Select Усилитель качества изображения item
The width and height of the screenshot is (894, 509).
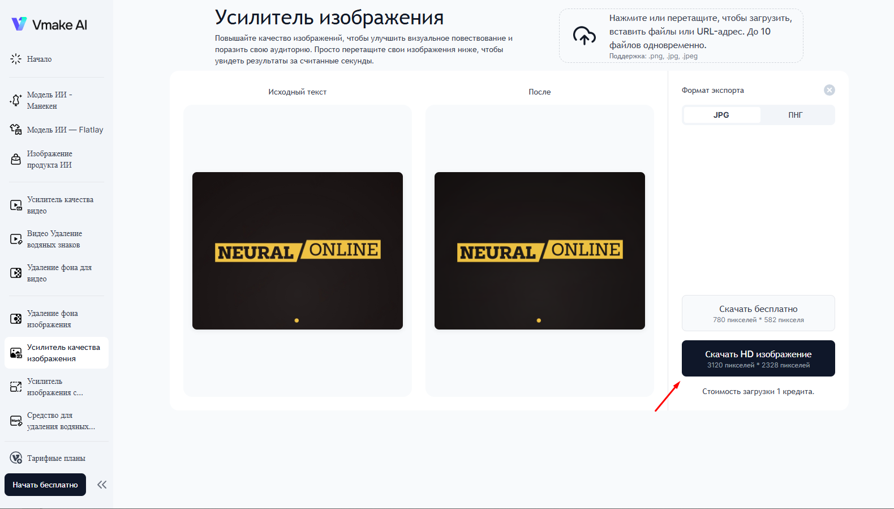(x=57, y=353)
